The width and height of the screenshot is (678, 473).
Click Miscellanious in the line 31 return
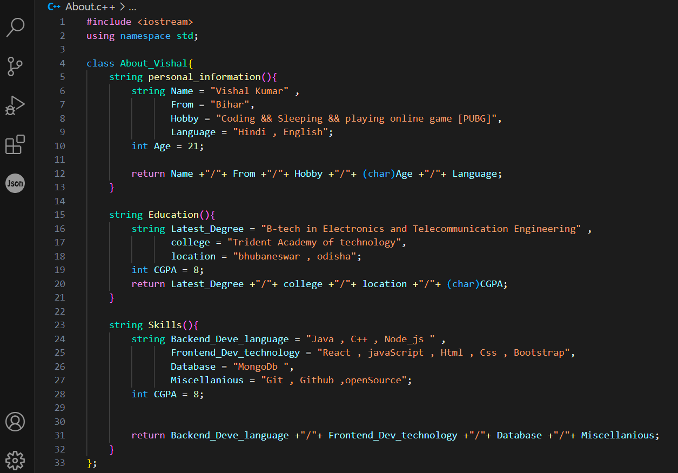point(617,435)
